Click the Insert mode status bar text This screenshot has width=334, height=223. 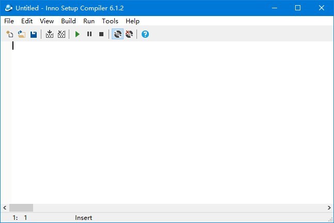84,218
